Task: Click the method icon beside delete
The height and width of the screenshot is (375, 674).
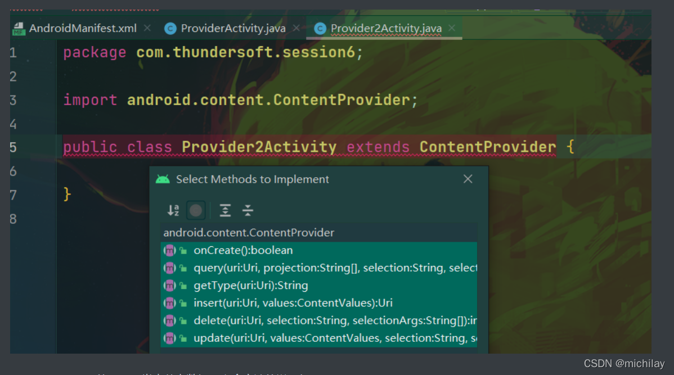Action: [170, 321]
